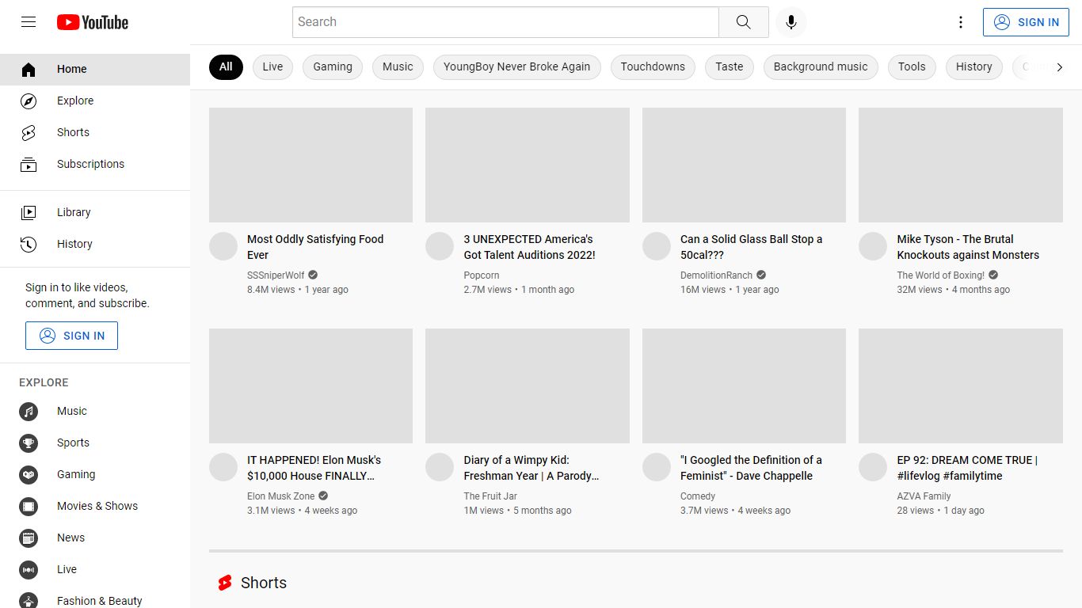The height and width of the screenshot is (608, 1082).
Task: Click the YouTube logo
Action: pyautogui.click(x=93, y=22)
